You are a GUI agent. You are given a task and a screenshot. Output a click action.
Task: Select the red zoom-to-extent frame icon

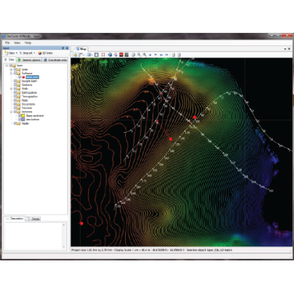[103, 55]
